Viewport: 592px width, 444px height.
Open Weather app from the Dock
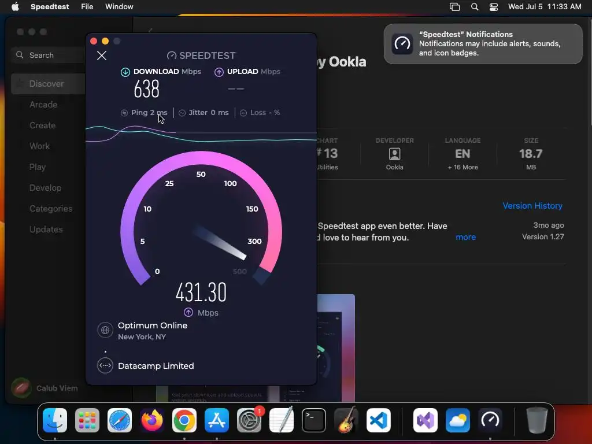[x=458, y=420]
